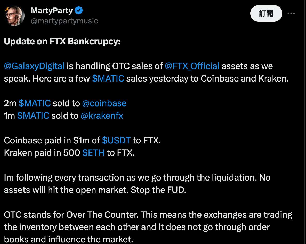This screenshot has width=306, height=244.
Task: Click $MATIC in the 1m sale line
Action: tap(33, 116)
